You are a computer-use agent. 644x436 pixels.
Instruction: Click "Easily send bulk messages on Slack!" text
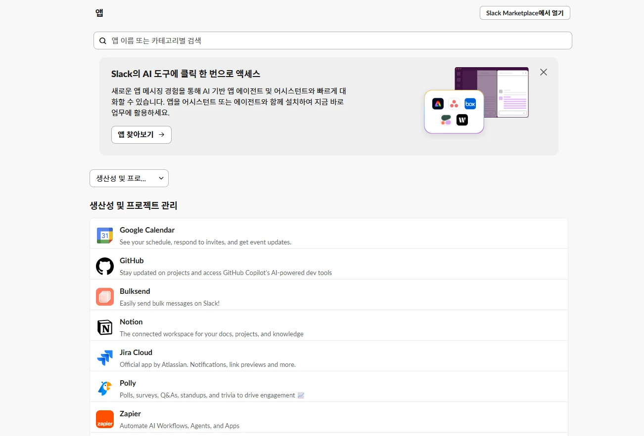[170, 303]
